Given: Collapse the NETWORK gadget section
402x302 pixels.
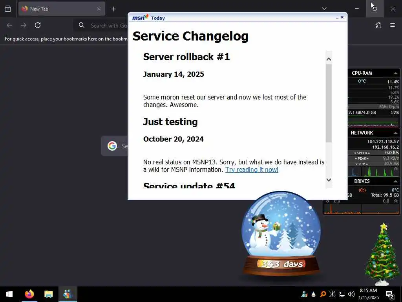Looking at the screenshot, I should (396, 133).
